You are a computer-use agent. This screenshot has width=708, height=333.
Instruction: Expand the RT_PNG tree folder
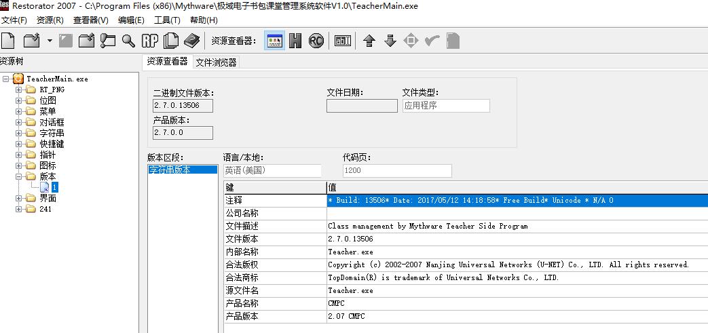[19, 90]
